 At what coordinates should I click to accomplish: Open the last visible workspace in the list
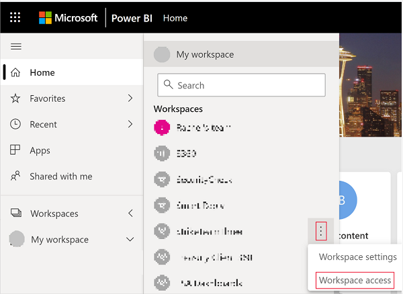tap(226, 283)
